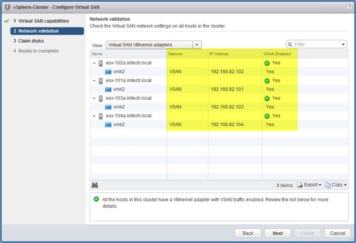Image resolution: width=356 pixels, height=243 pixels.
Task: Collapse the esx-102a.initech.local host row
Action: (94, 64)
